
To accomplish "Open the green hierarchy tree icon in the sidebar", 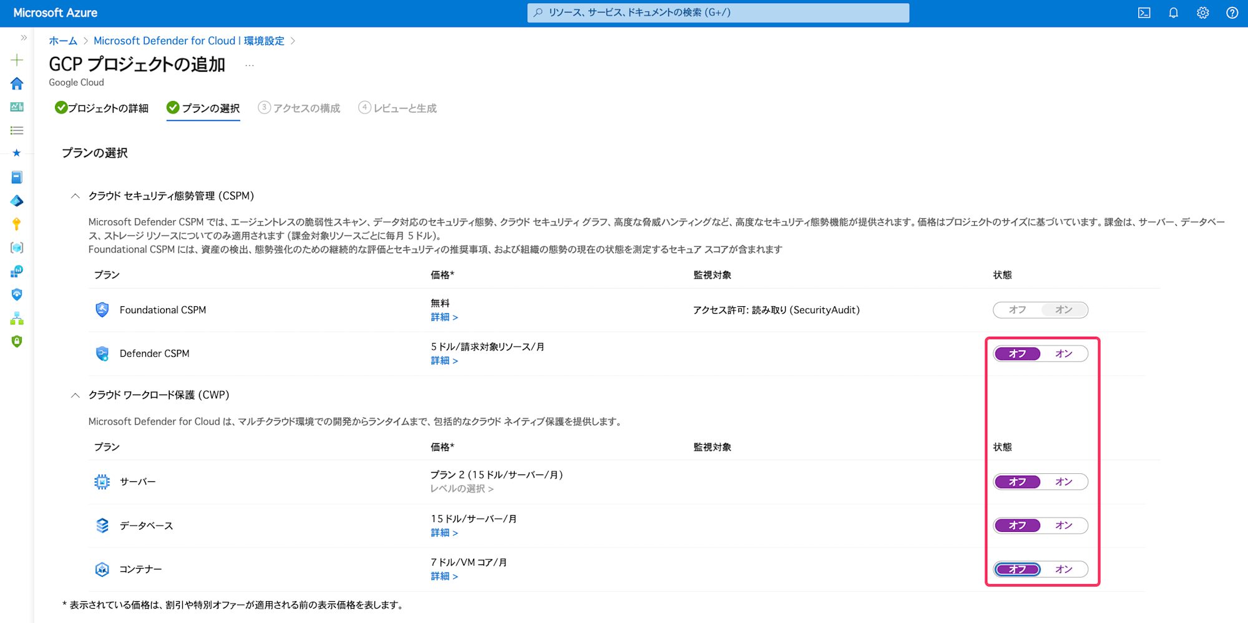I will click(x=17, y=318).
